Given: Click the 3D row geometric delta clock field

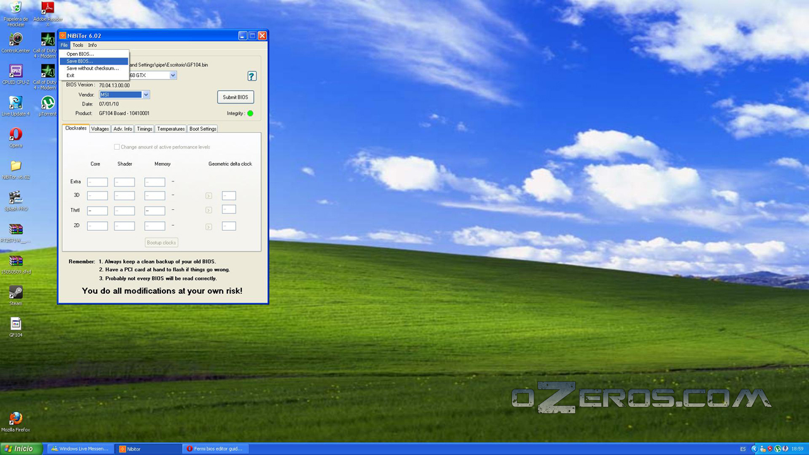Looking at the screenshot, I should 229,196.
